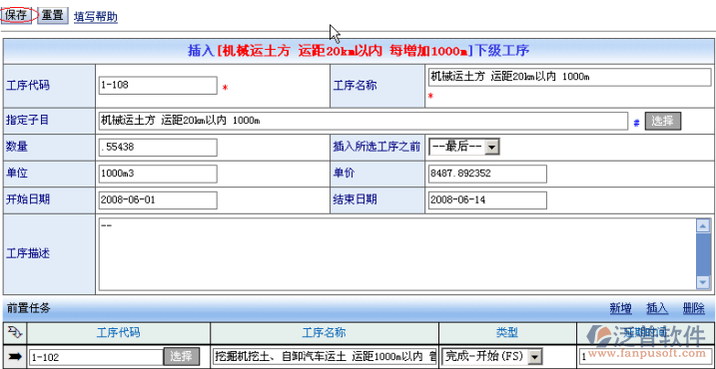Click the 保存 save button

click(16, 15)
